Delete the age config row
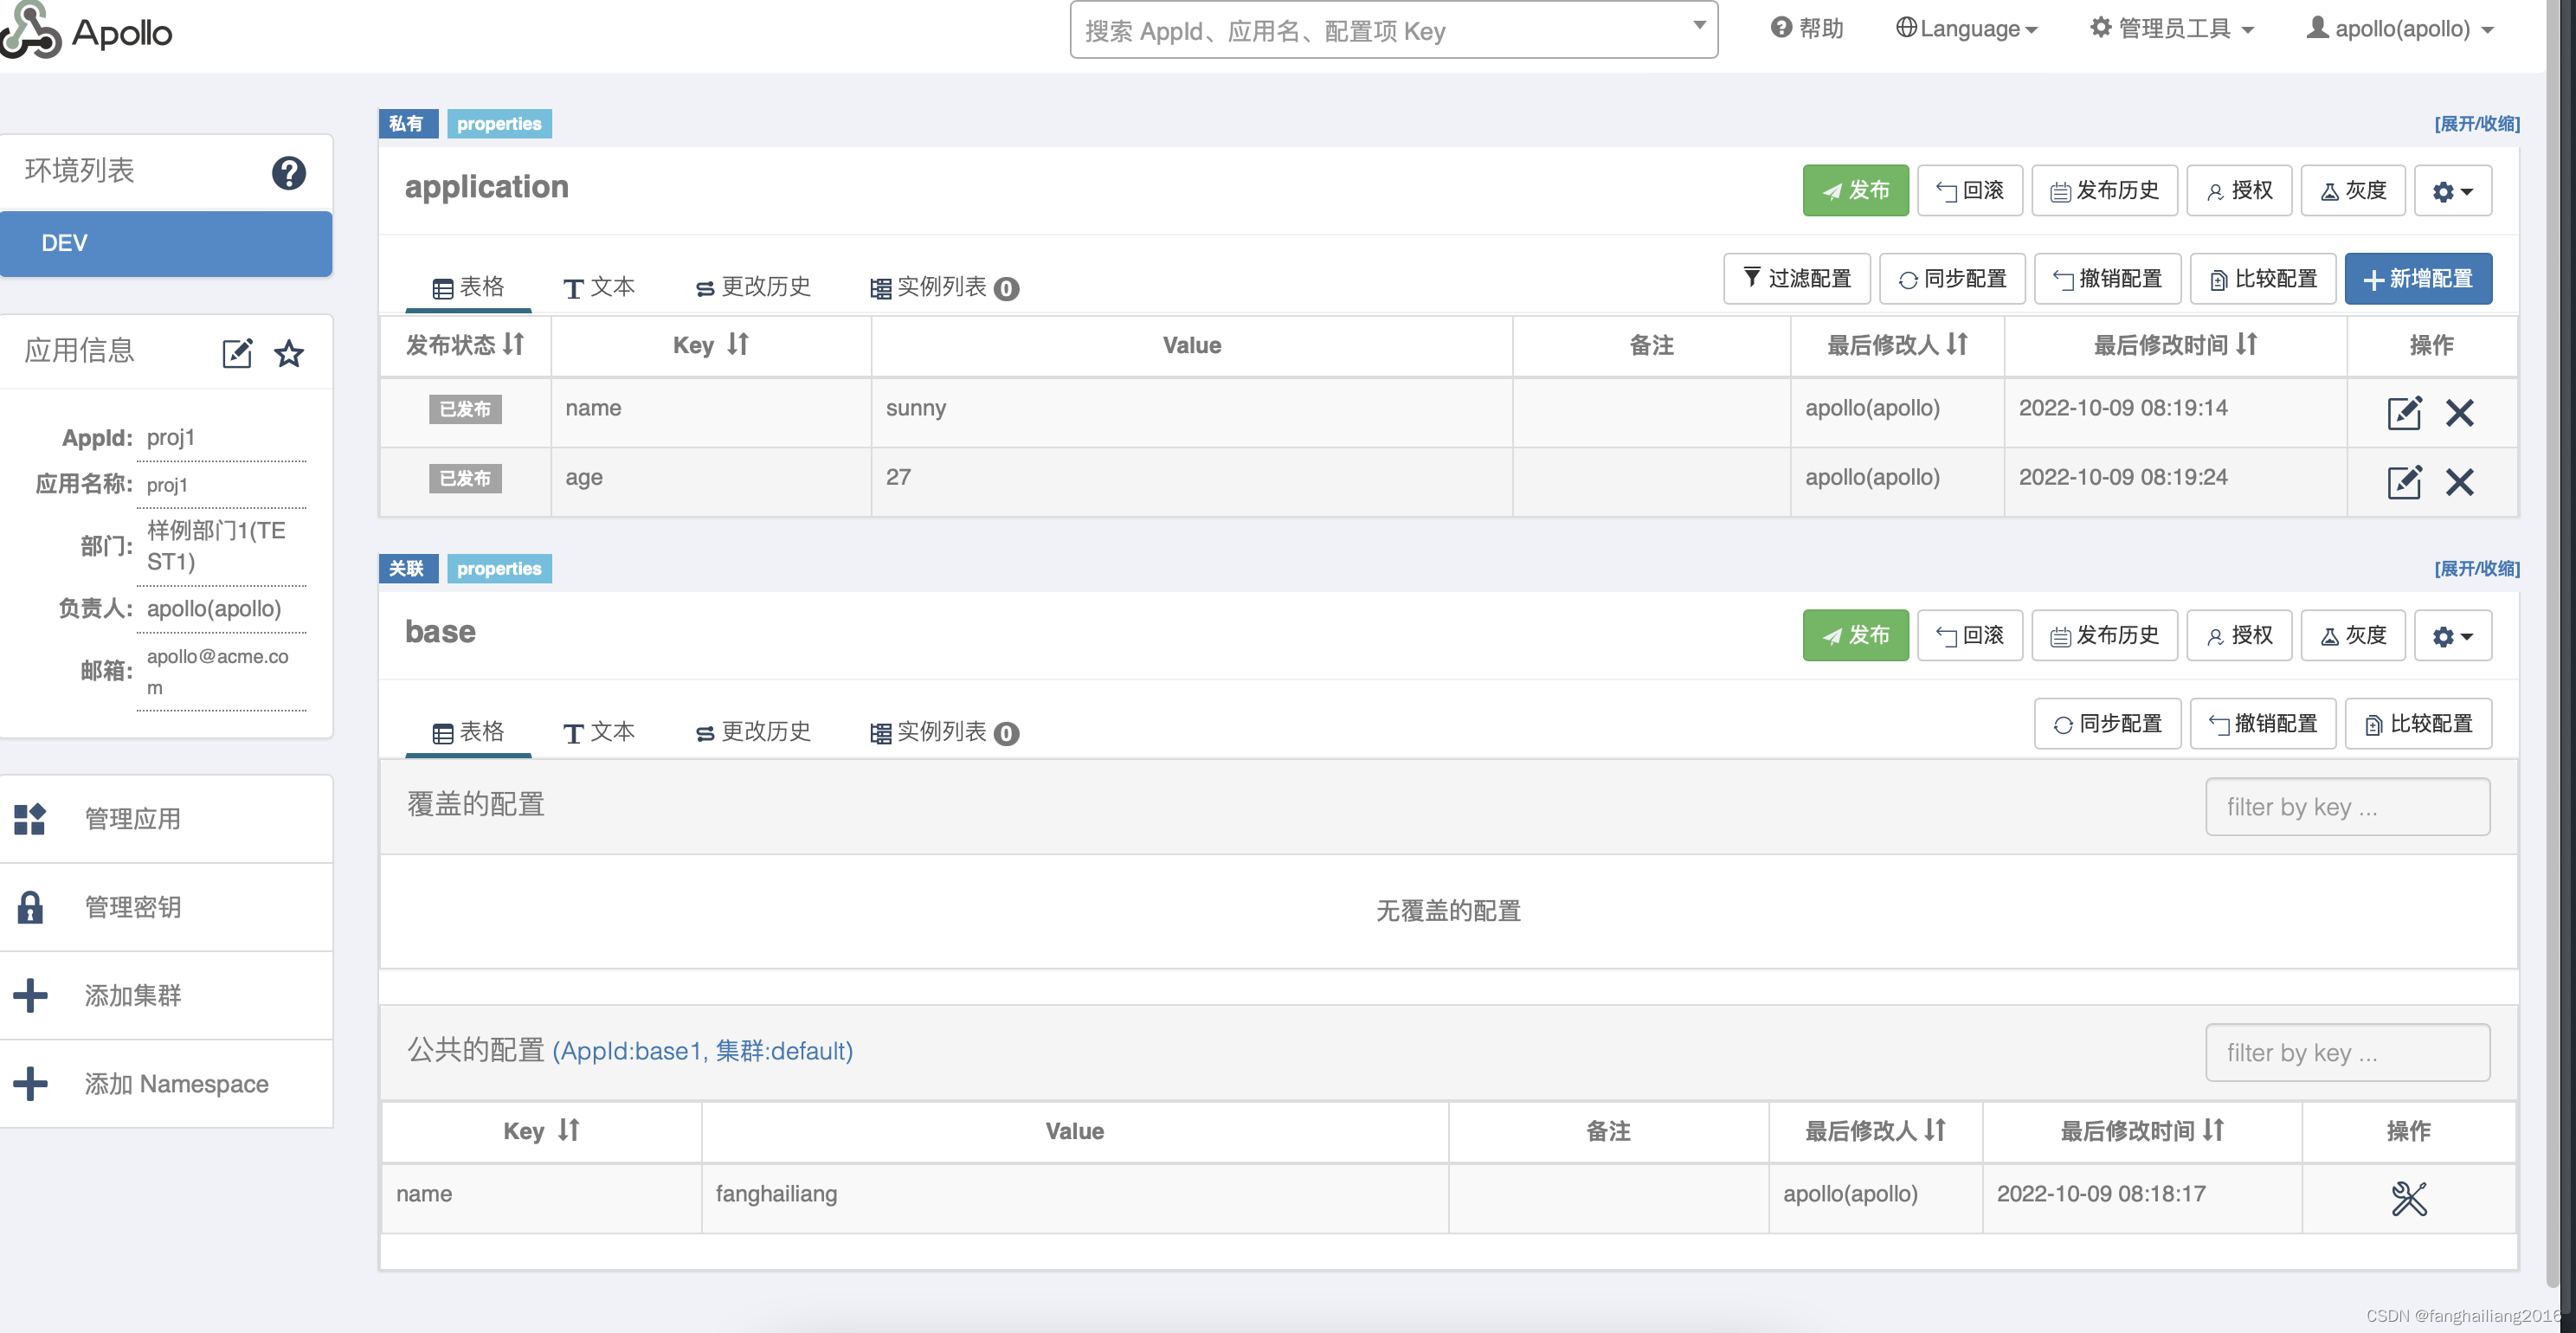2576x1333 pixels. (2459, 482)
